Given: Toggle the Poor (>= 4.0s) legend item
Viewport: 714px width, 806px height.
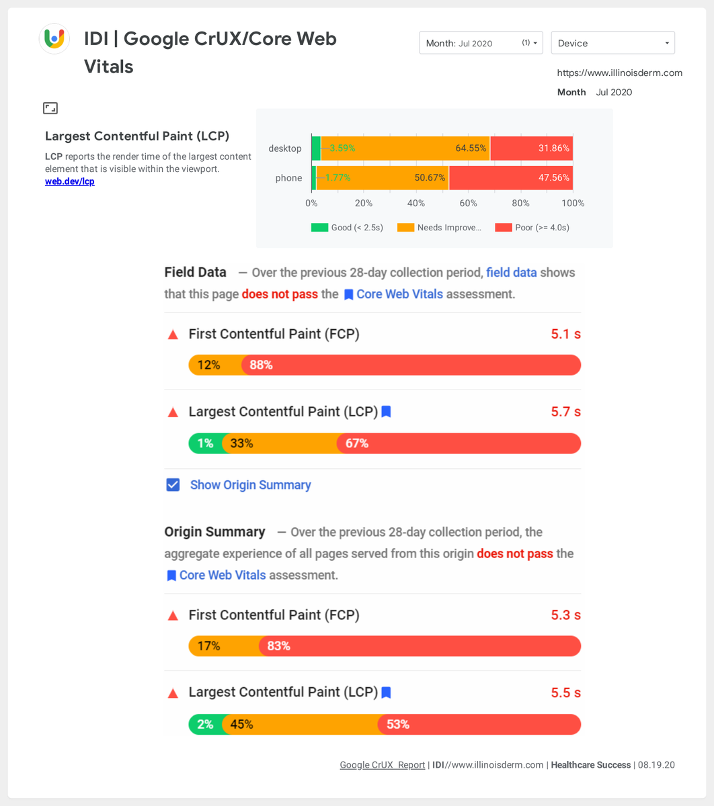Looking at the screenshot, I should click(x=532, y=228).
